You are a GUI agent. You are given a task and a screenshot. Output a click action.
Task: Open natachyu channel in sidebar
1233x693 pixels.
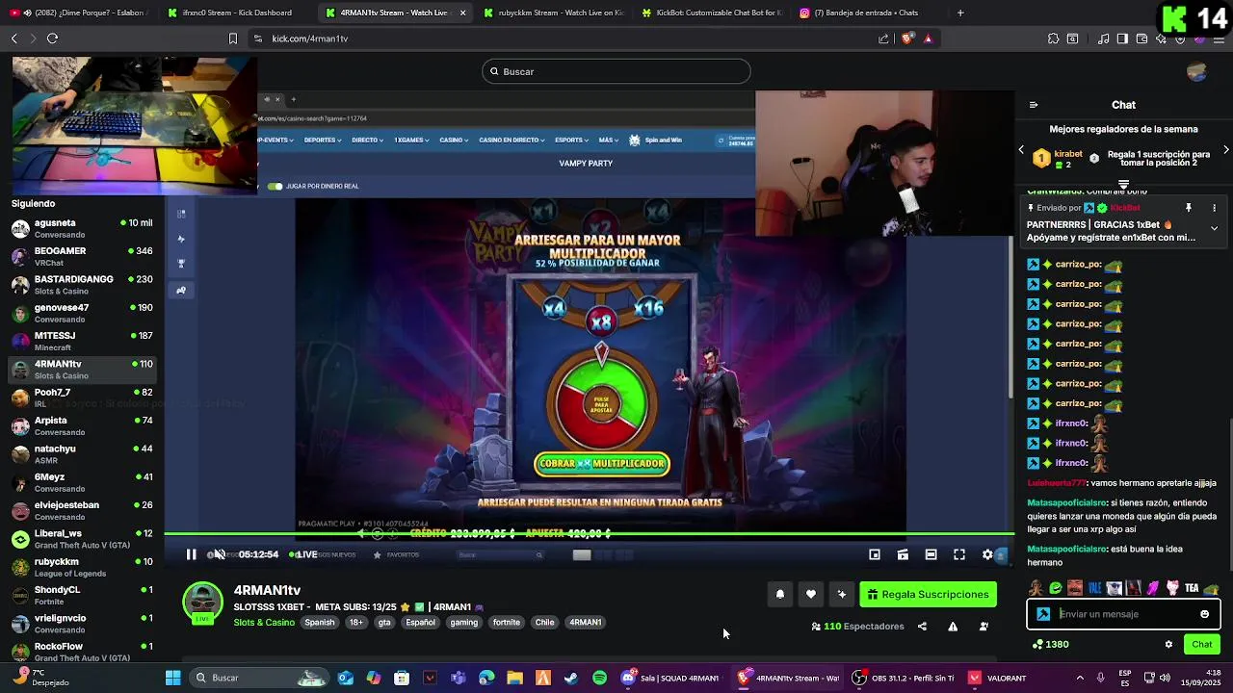pos(82,454)
